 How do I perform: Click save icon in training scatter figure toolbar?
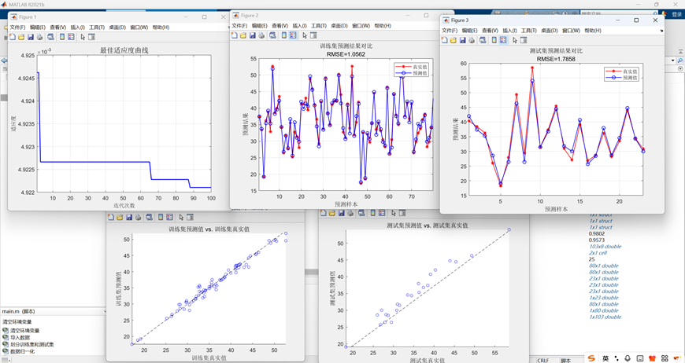point(129,217)
